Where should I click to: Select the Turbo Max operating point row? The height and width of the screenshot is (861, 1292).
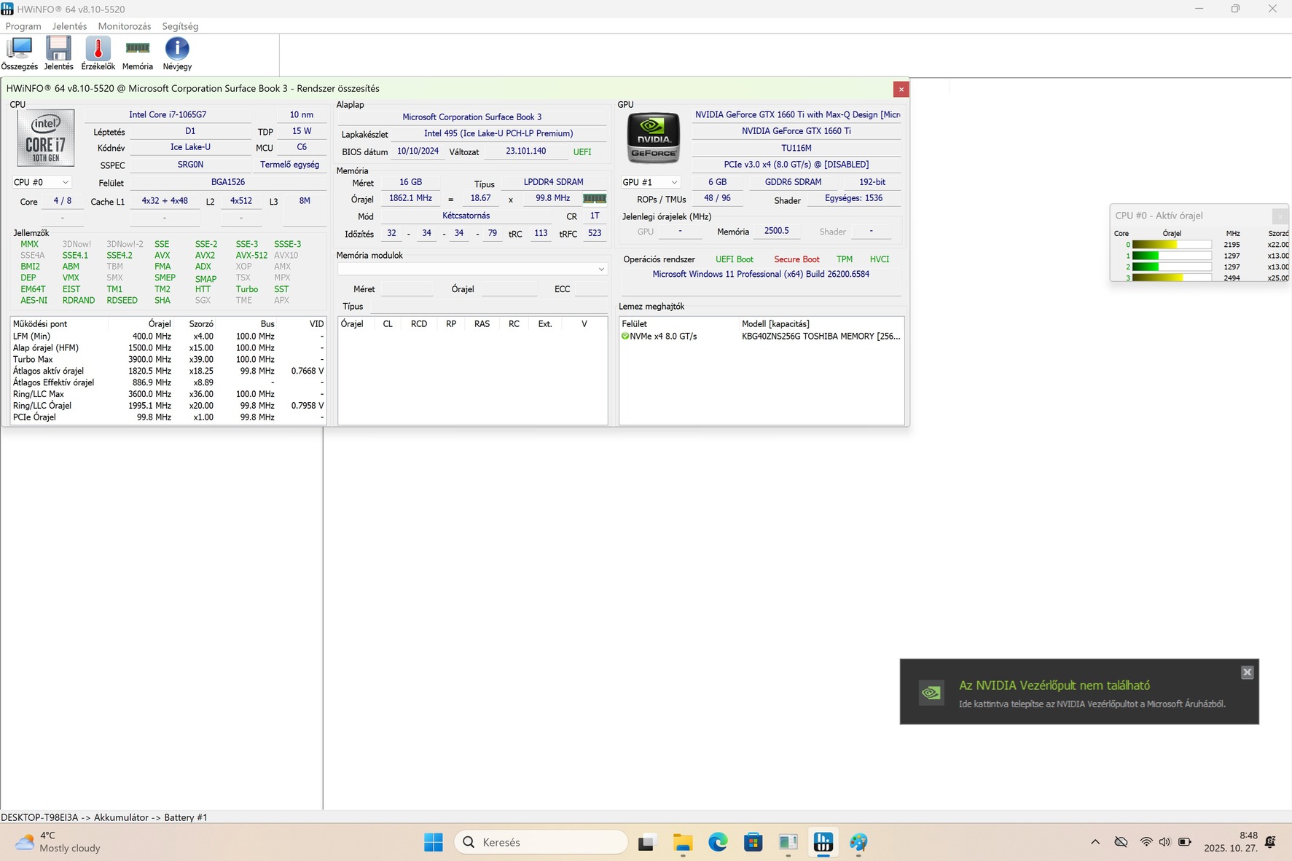(x=168, y=359)
